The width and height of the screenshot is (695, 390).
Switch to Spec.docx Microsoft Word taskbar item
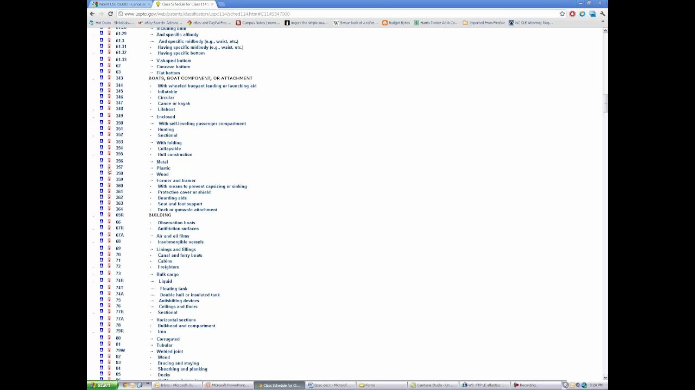tap(331, 385)
